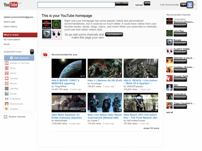Open uploader UNSCDFspartan channel link
The height and width of the screenshot is (151, 202).
(x=135, y=86)
